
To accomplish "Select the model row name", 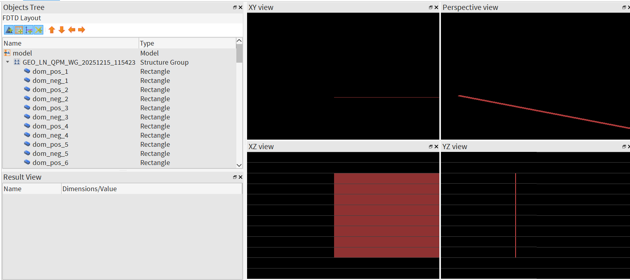I will [22, 53].
